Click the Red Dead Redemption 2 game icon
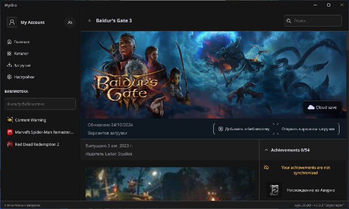Viewport: 349px width, 209px height. (10, 144)
